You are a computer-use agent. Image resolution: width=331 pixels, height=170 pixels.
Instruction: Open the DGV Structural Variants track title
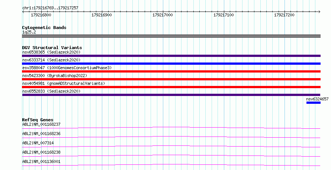[52, 48]
